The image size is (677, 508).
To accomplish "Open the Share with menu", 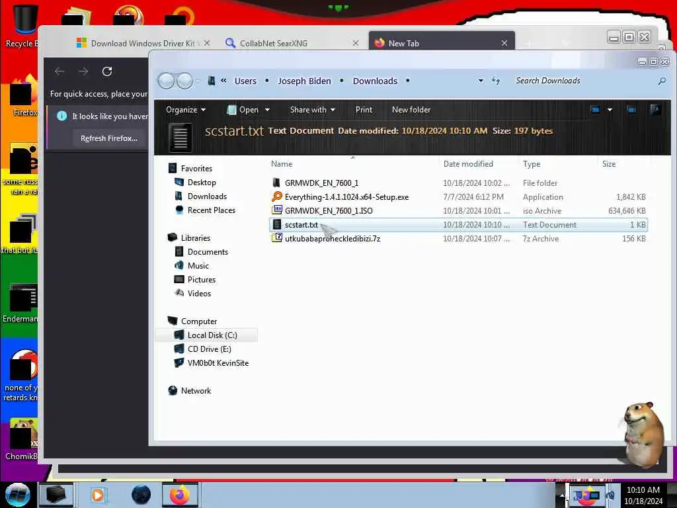I will point(313,110).
